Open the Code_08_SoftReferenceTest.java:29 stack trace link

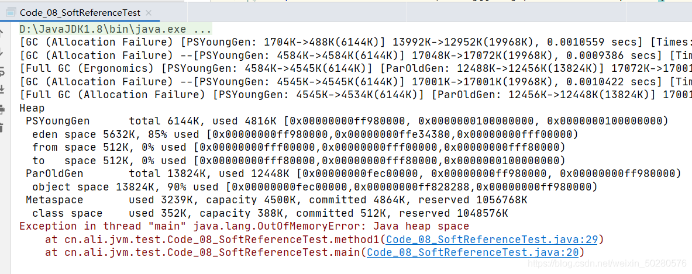(492, 240)
